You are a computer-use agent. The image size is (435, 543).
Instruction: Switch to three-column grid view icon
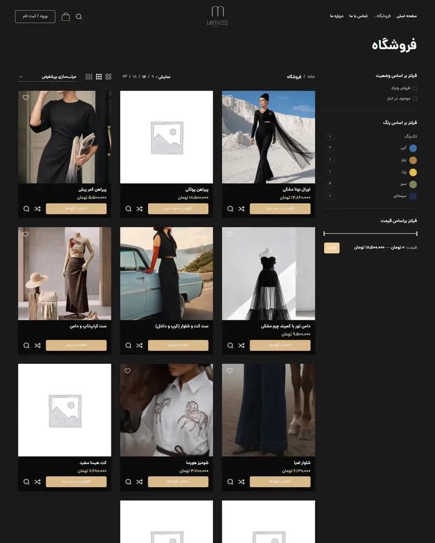(99, 77)
